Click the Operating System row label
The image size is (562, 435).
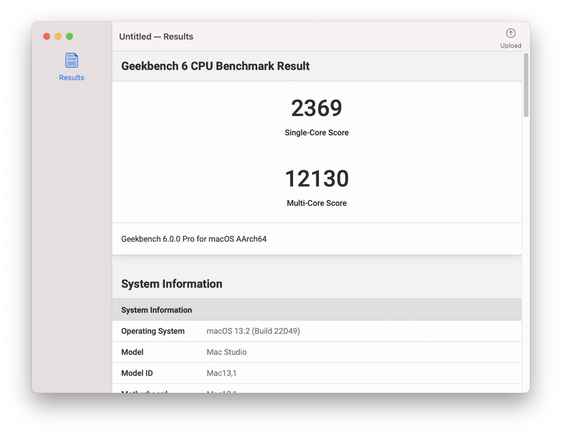[x=153, y=331]
